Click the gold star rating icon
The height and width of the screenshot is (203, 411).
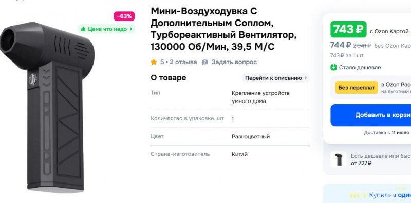coord(154,62)
